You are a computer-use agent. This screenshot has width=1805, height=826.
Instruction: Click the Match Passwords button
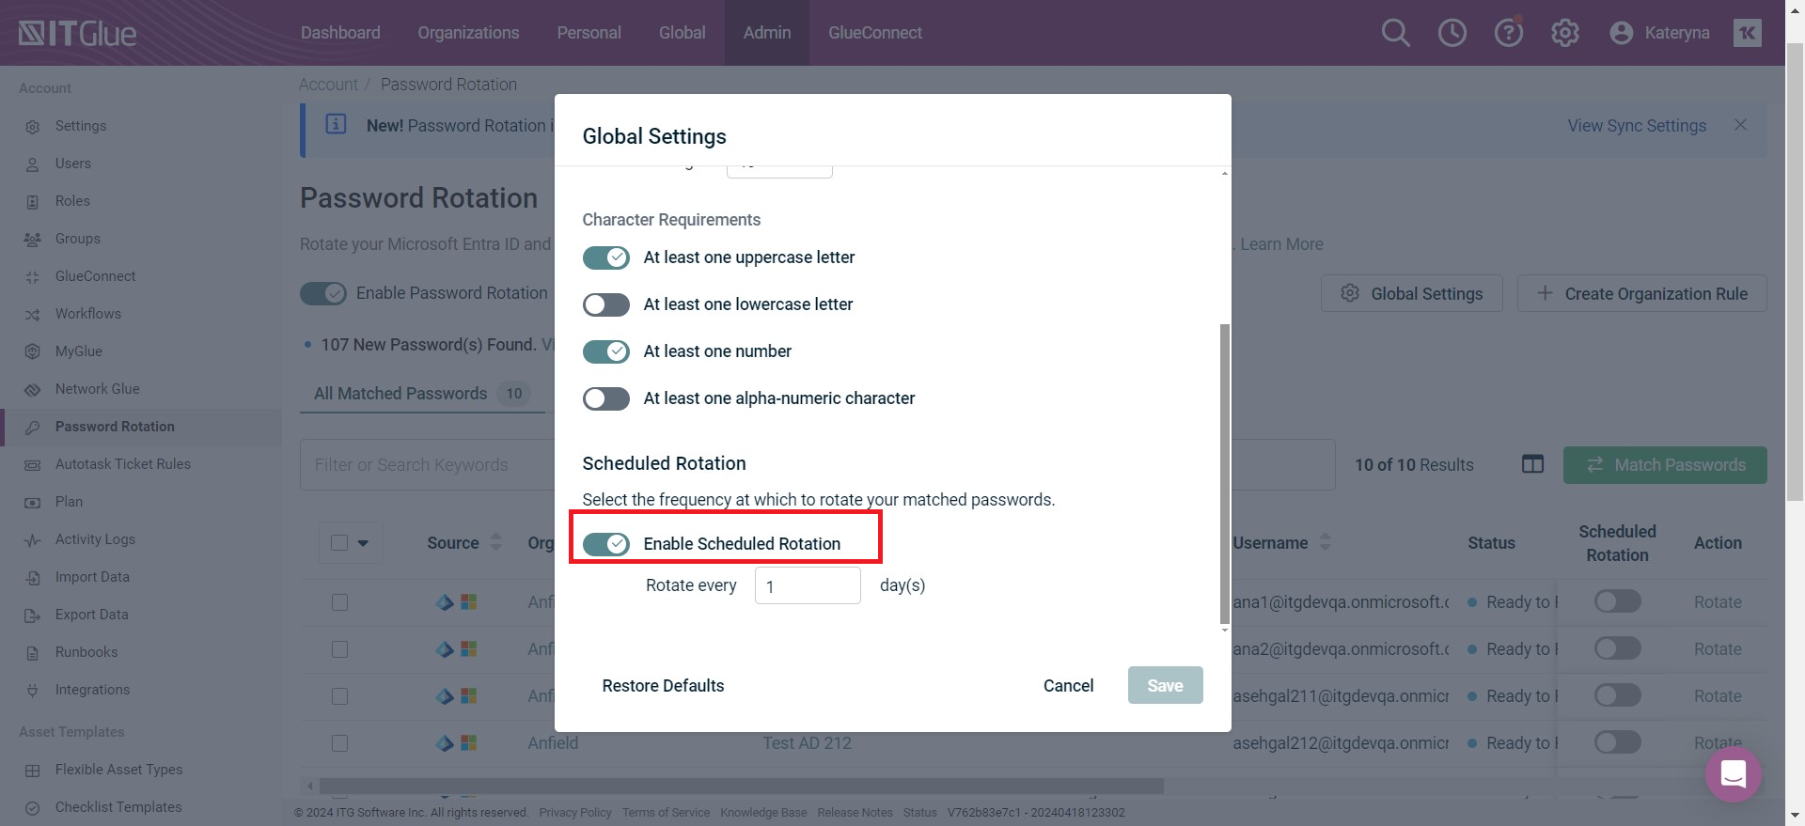1665,465
